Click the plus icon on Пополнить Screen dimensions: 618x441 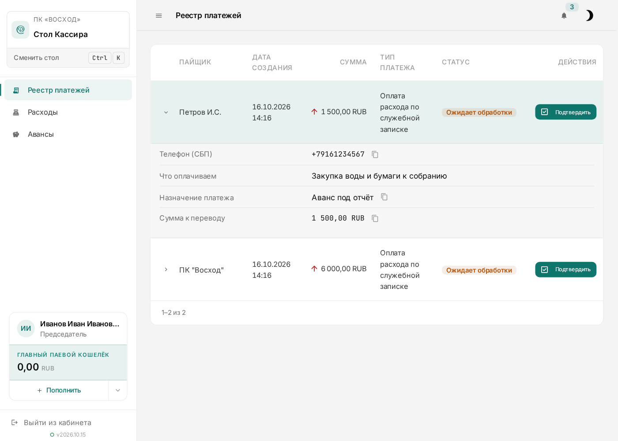pos(39,390)
